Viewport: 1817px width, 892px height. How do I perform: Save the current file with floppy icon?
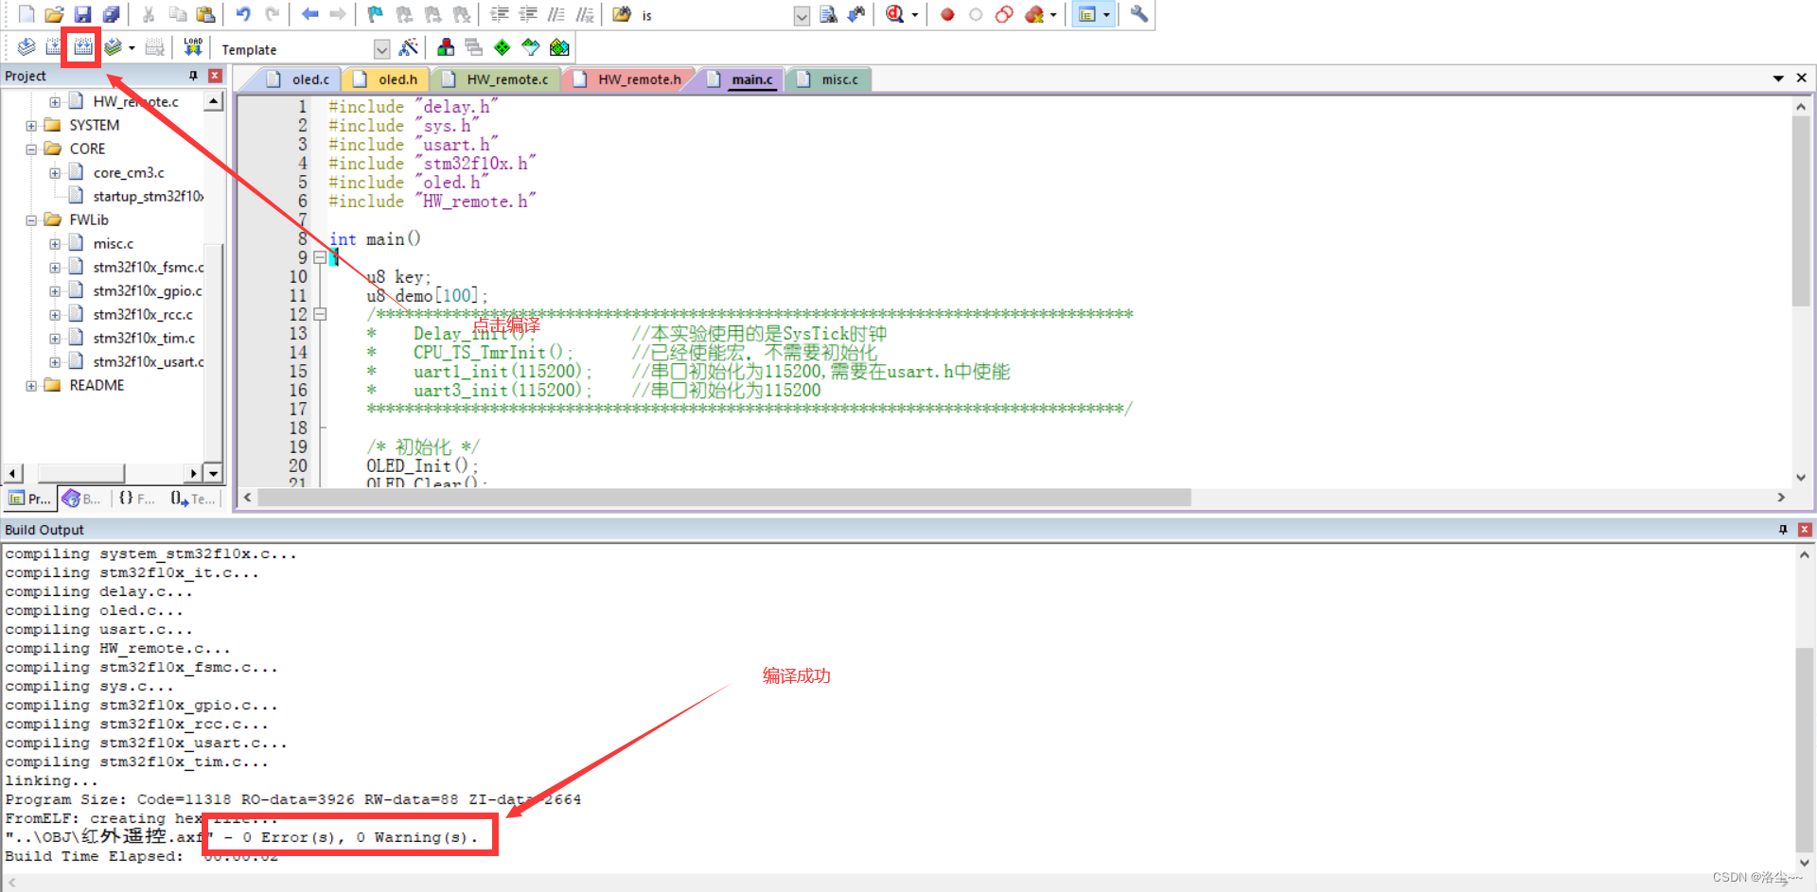click(83, 14)
